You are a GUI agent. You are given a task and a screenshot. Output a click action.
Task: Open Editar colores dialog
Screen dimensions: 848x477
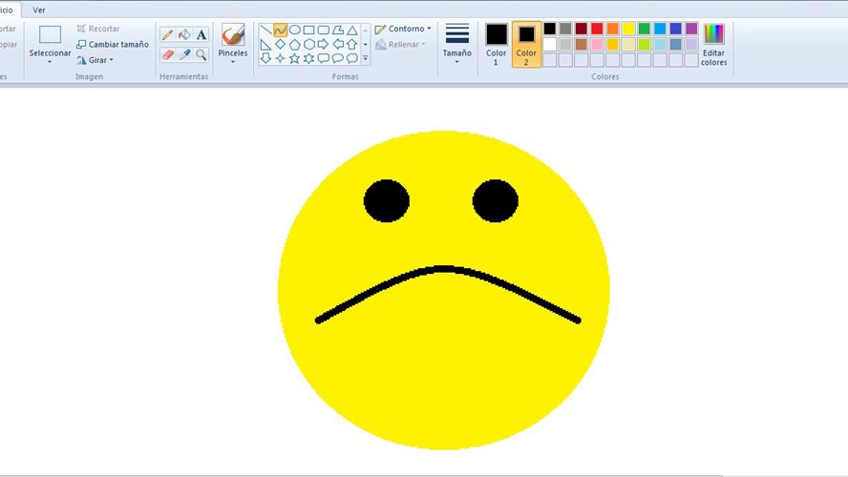[714, 44]
